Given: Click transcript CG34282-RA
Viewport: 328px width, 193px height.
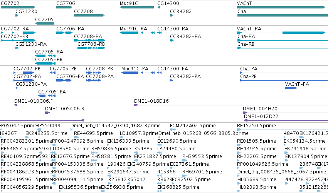Looking at the screenshot, I should [172, 40].
